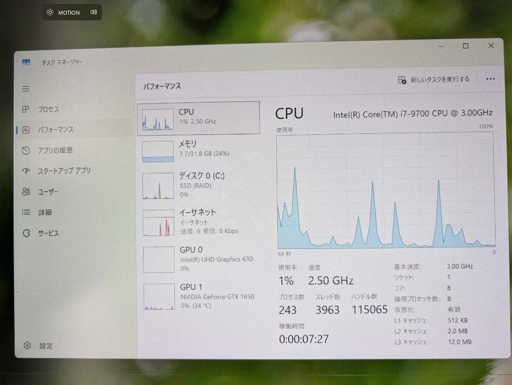Click the ユーザー people icon

point(26,192)
